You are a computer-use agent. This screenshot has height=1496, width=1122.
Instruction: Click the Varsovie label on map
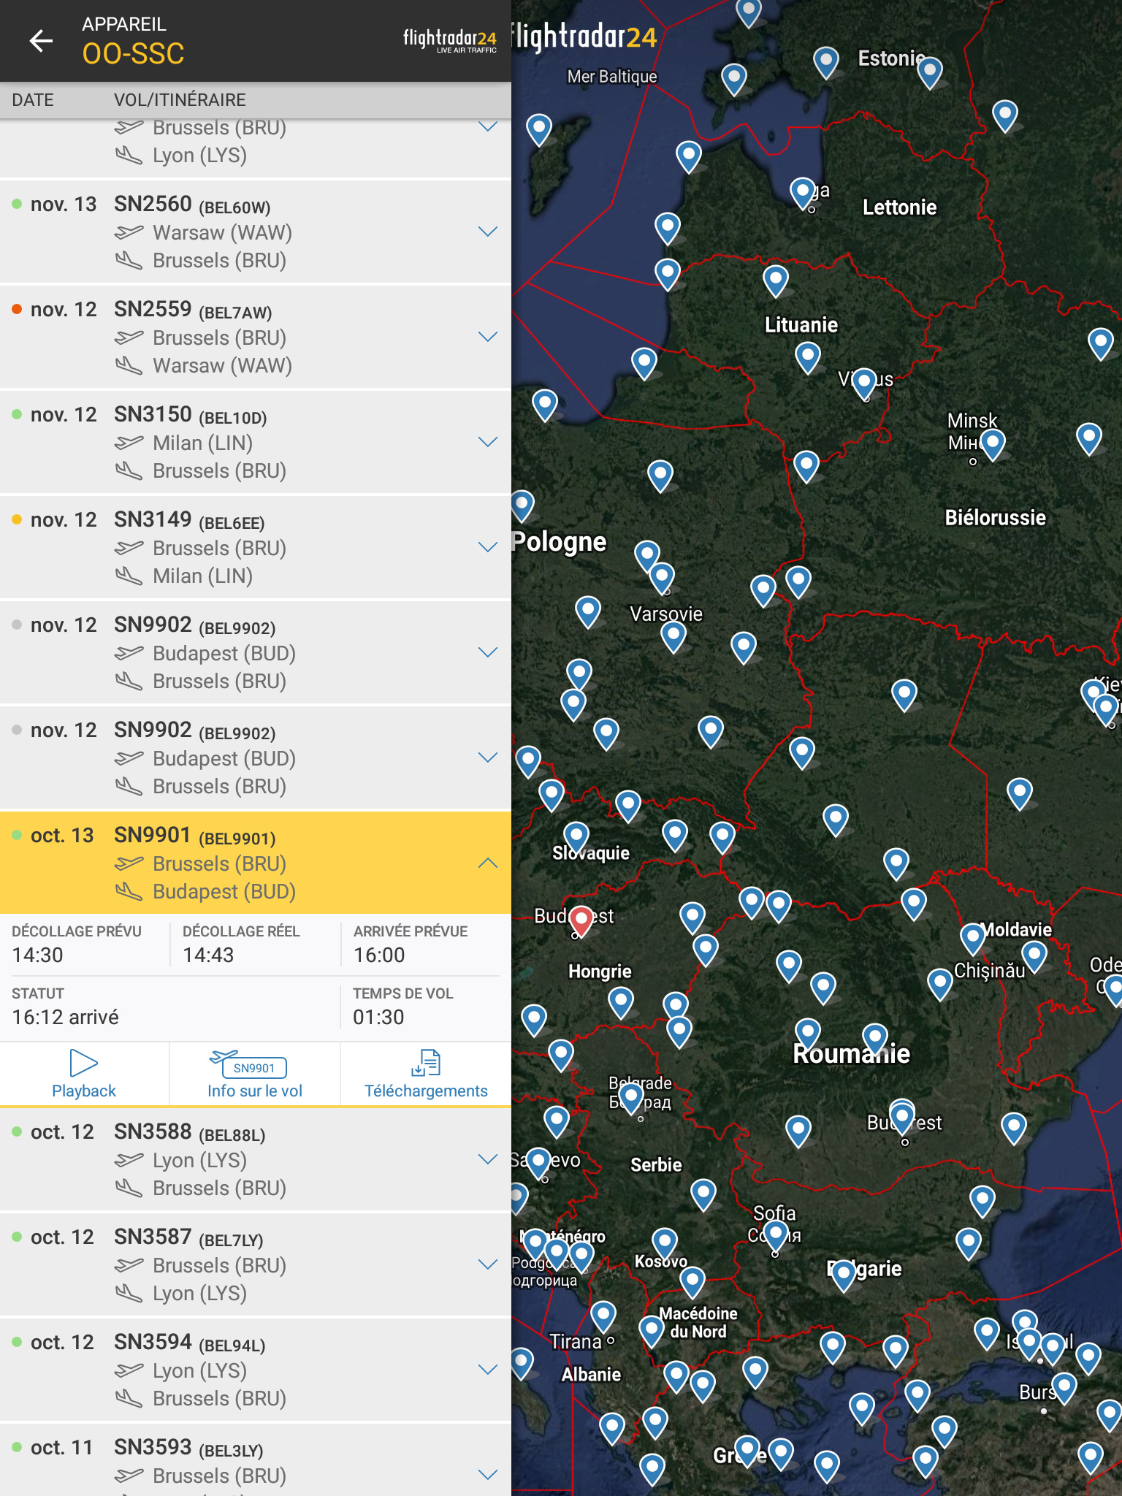pos(666,614)
